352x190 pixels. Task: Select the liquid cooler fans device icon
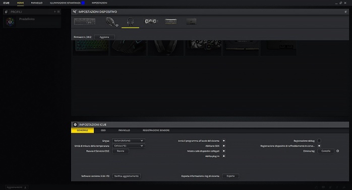tap(151, 21)
